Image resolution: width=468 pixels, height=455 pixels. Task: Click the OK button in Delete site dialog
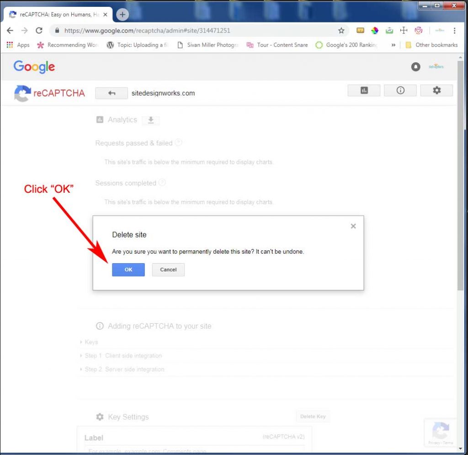[128, 270]
